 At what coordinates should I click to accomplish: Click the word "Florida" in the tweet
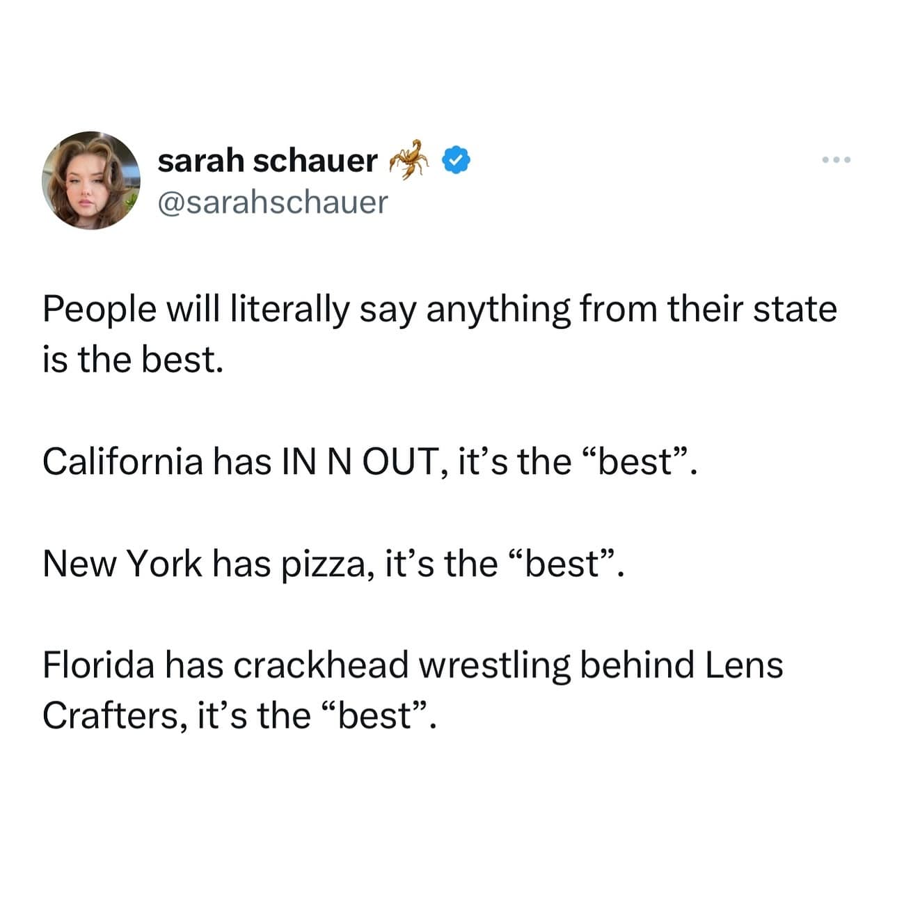tap(98, 665)
